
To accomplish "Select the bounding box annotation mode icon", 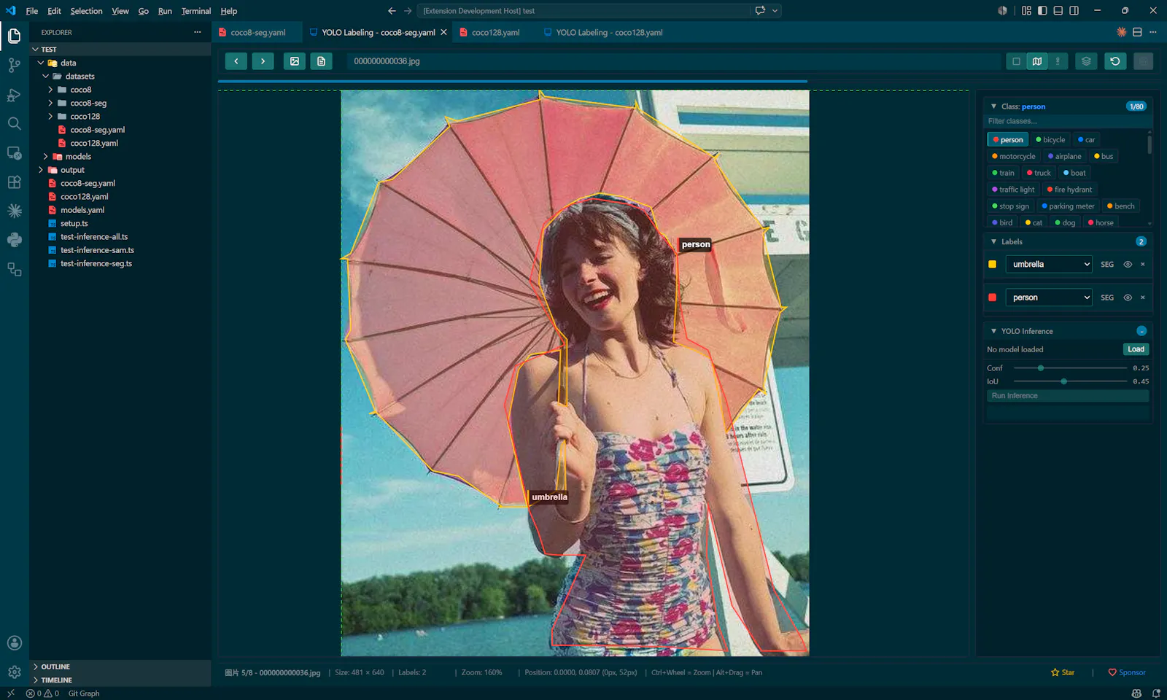I will pyautogui.click(x=1016, y=61).
